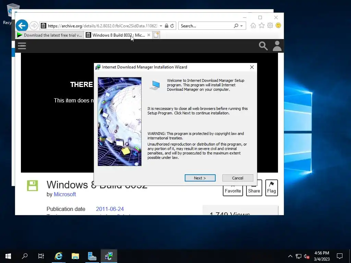Open the Windows Start menu

click(8, 256)
